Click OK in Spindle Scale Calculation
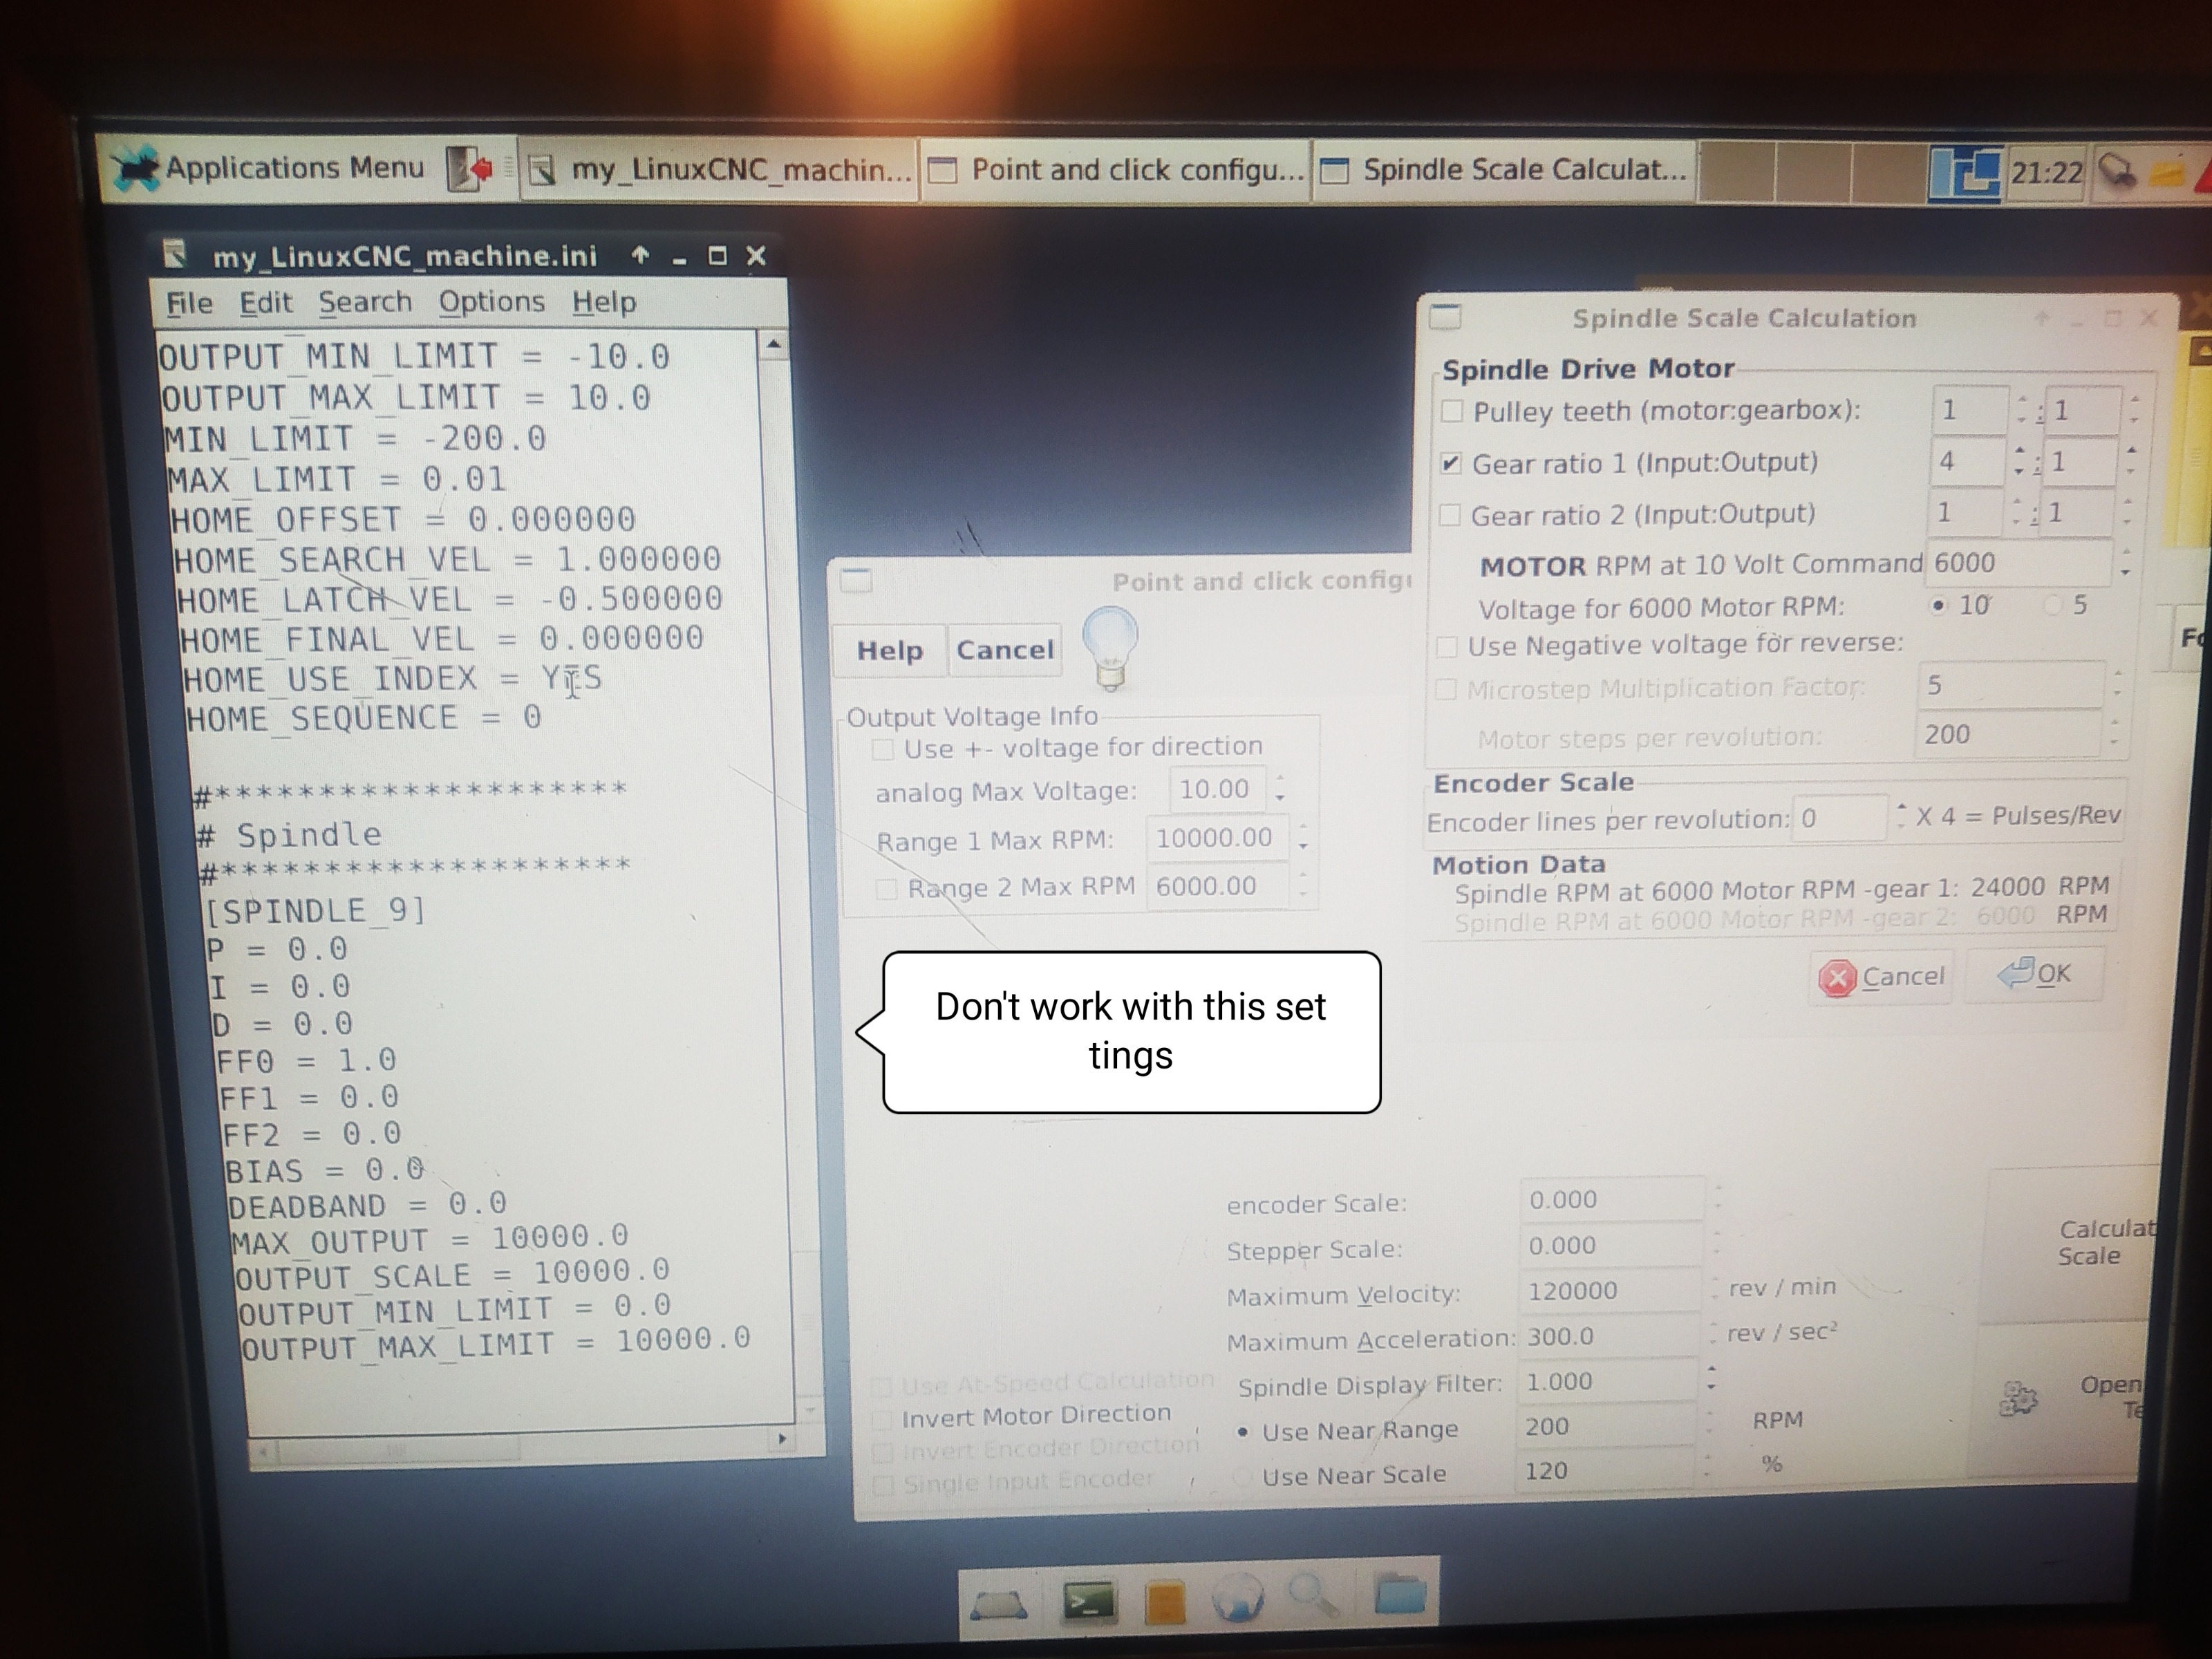Image resolution: width=2212 pixels, height=1659 pixels. point(2035,973)
